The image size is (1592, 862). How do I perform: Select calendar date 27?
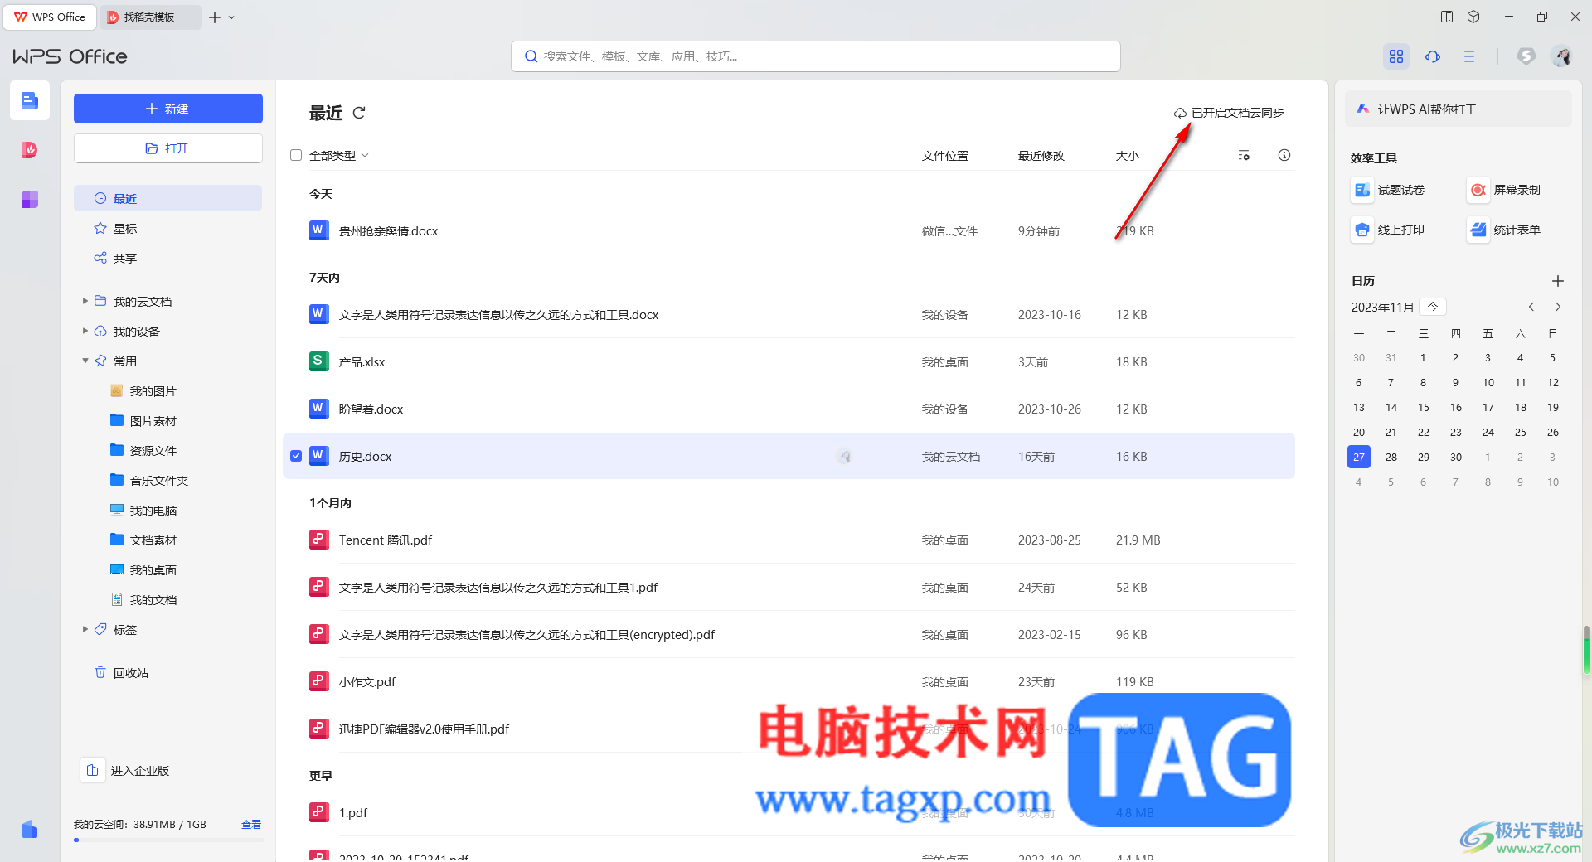[x=1358, y=457]
